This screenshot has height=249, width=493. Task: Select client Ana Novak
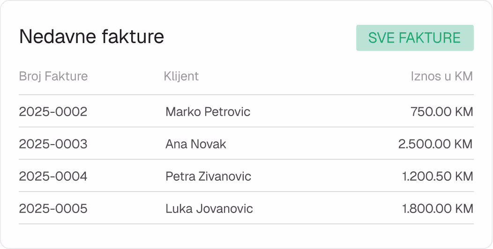195,144
